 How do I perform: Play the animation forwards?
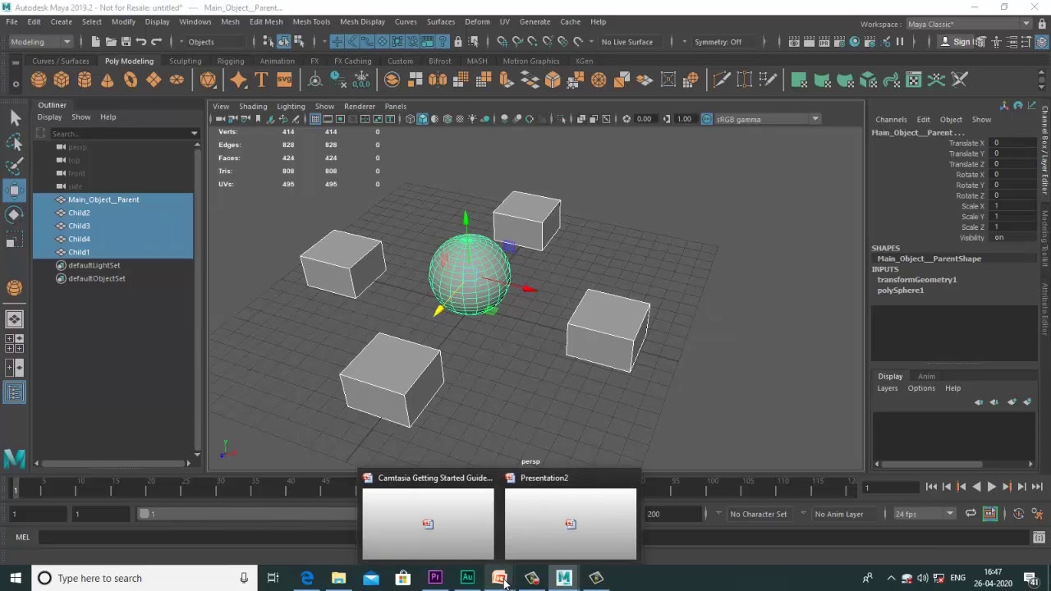(991, 487)
